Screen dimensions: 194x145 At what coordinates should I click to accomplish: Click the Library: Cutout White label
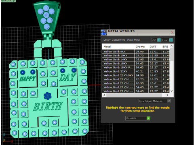[122, 40]
